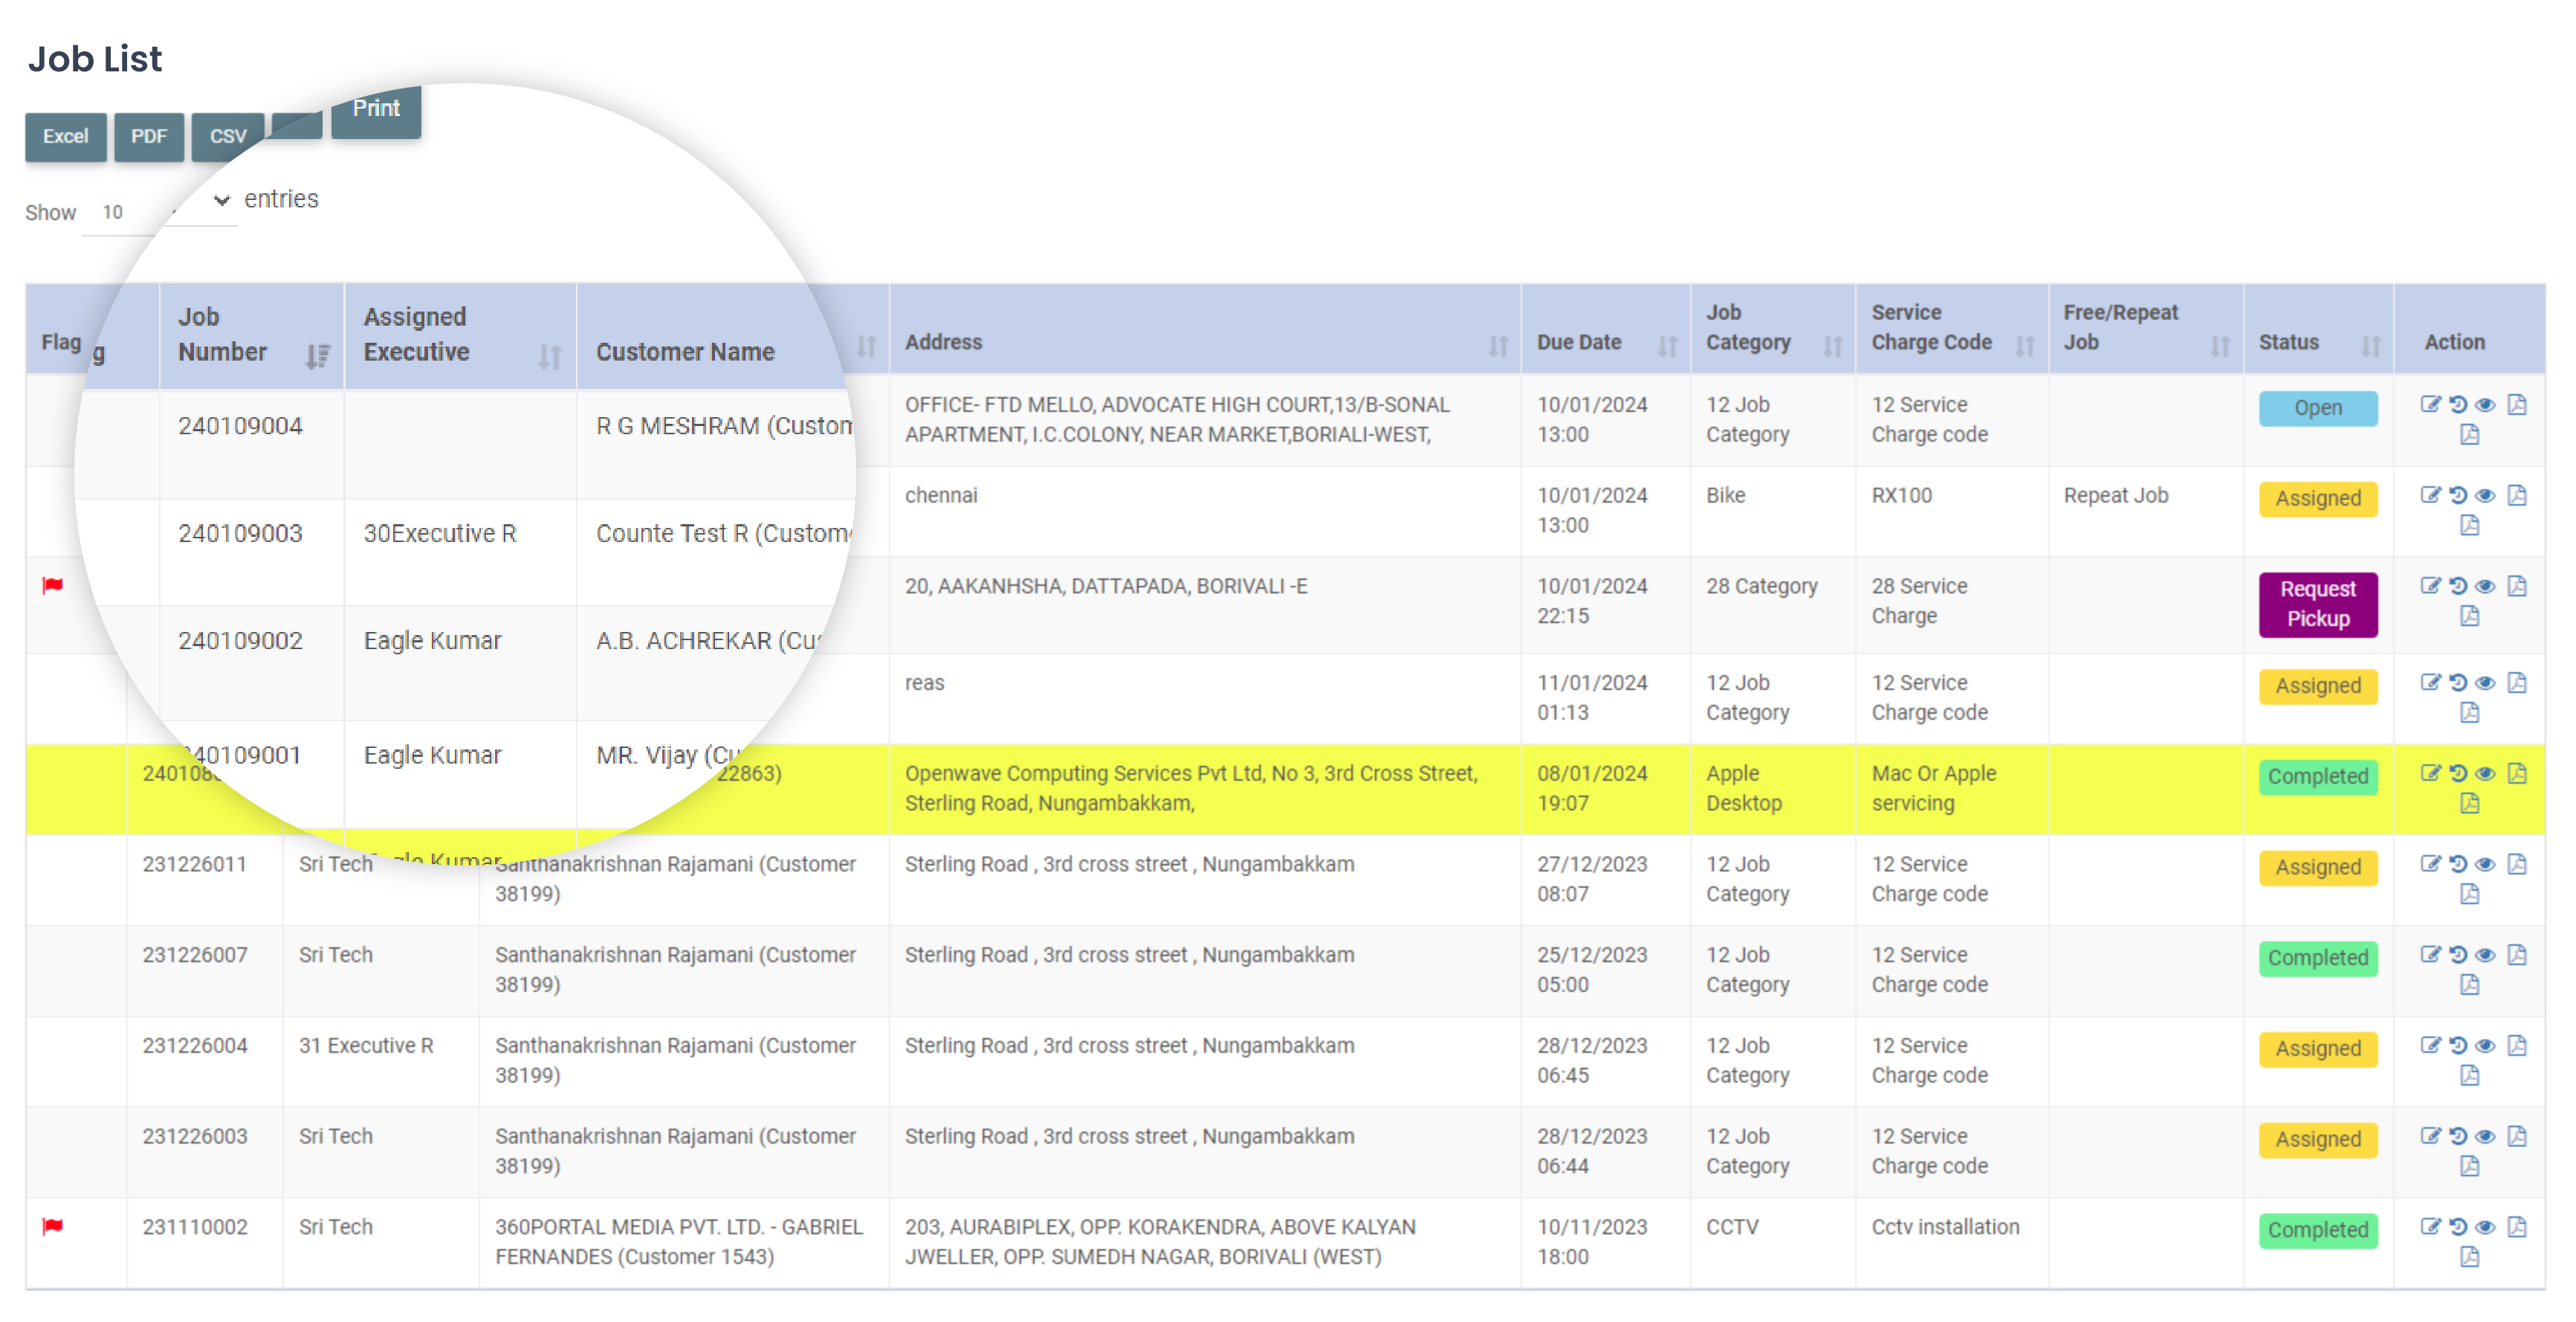Sort jobs by Status column
This screenshot has height=1322, width=2576.
2370,345
